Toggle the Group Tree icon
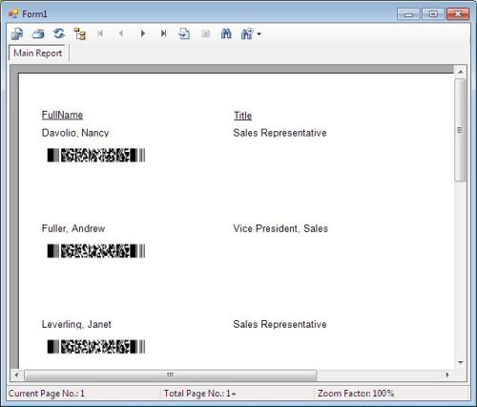Image resolution: width=477 pixels, height=407 pixels. point(79,33)
